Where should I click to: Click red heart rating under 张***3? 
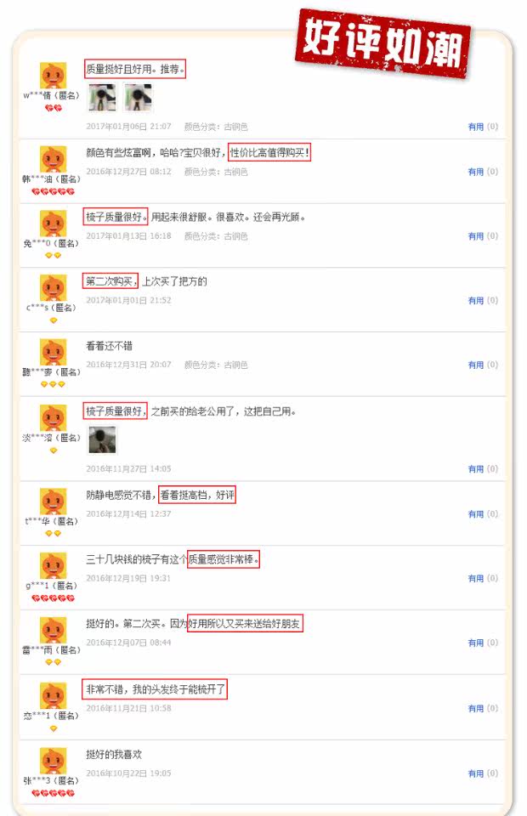click(53, 793)
